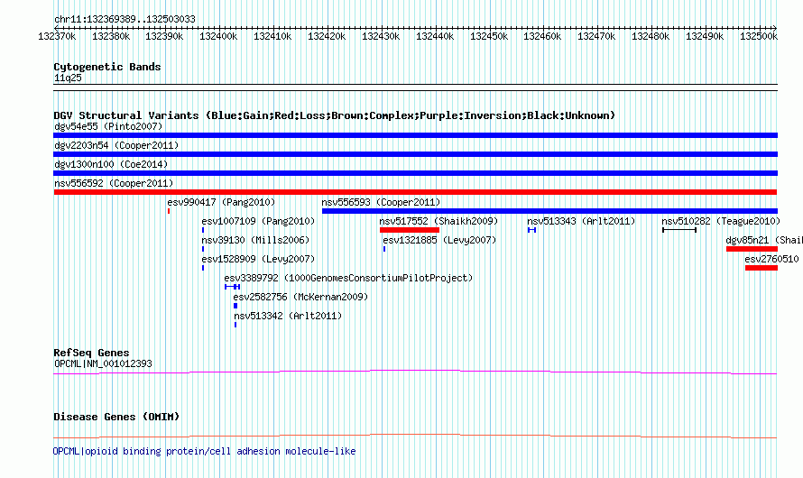Open variant nsv510282 (Teague2010) label
Screen dimensions: 803x478
(721, 221)
